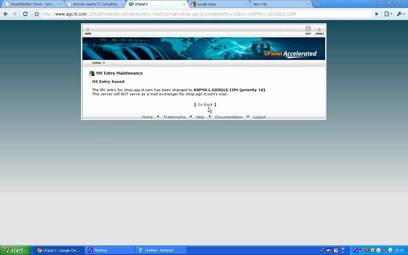Viewport: 408px width, 255px height.
Task: Click the red security shield tray icon
Action: [x=367, y=250]
